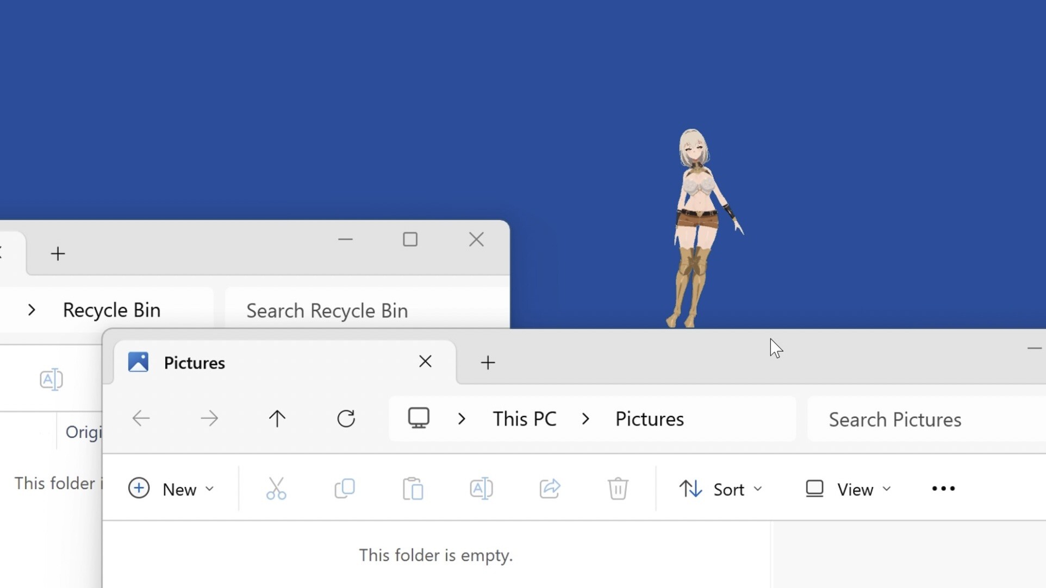
Task: Click This PC in the breadcrumb
Action: [524, 418]
